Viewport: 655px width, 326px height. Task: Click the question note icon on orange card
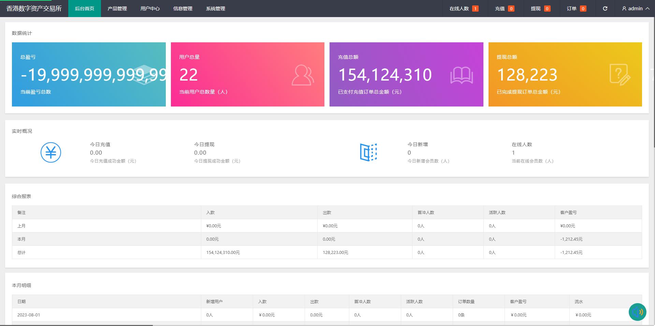click(620, 75)
